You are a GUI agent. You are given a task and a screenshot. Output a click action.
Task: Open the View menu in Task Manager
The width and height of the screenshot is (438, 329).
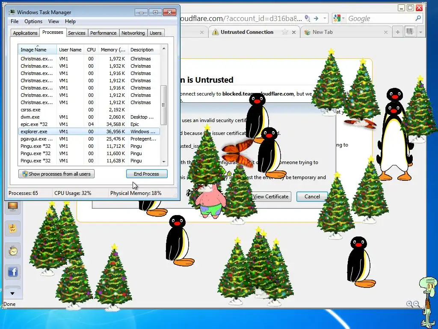53,21
